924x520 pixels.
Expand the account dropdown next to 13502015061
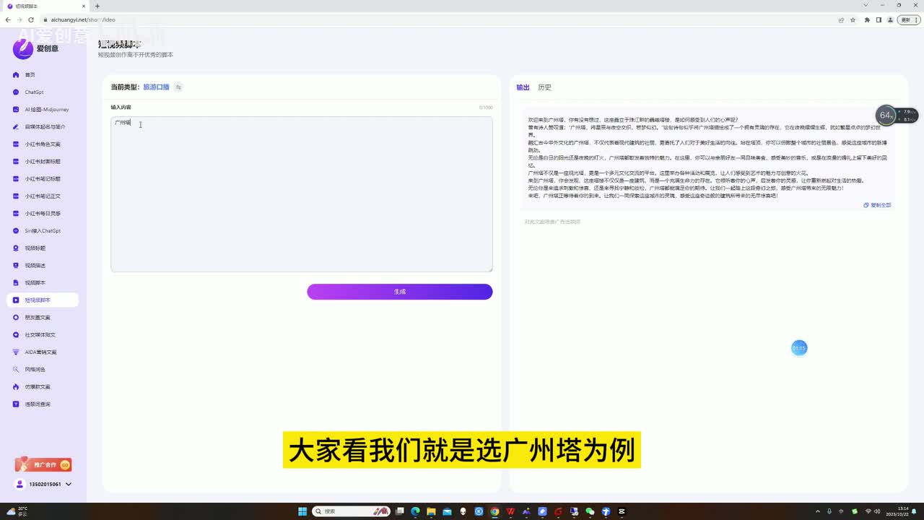coord(69,485)
